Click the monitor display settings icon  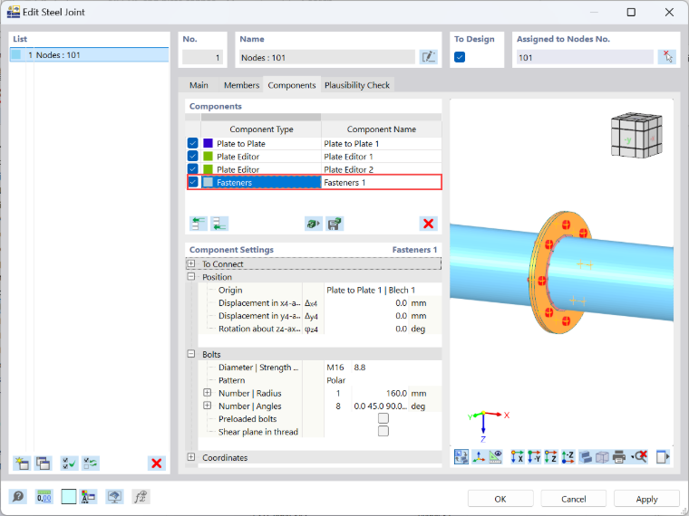point(115,497)
